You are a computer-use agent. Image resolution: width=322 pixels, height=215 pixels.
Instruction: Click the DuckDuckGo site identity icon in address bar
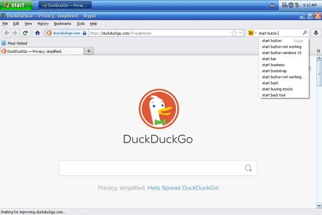coord(49,33)
